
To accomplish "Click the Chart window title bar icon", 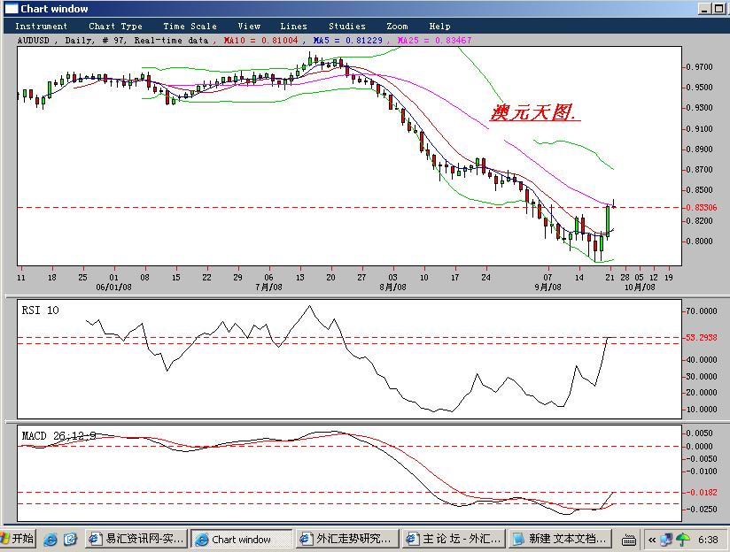I will pyautogui.click(x=12, y=9).
